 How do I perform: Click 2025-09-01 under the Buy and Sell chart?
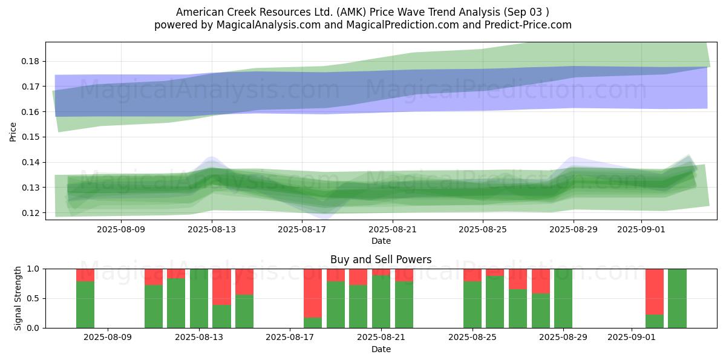(x=632, y=338)
